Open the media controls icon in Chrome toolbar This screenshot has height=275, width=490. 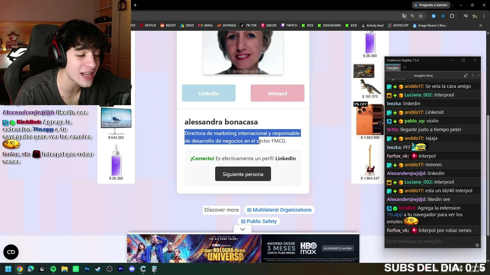(x=465, y=16)
